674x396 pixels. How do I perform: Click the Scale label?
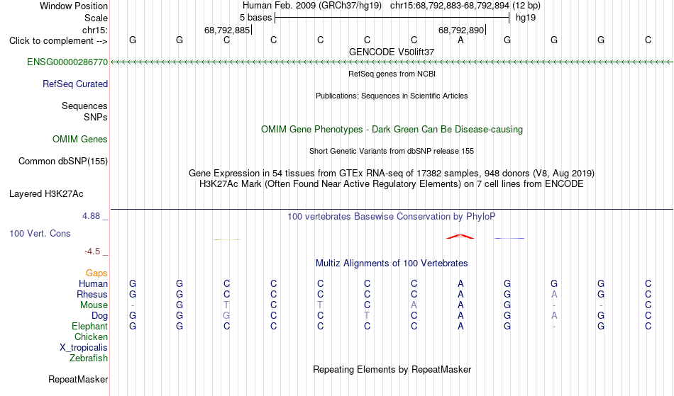[96, 18]
